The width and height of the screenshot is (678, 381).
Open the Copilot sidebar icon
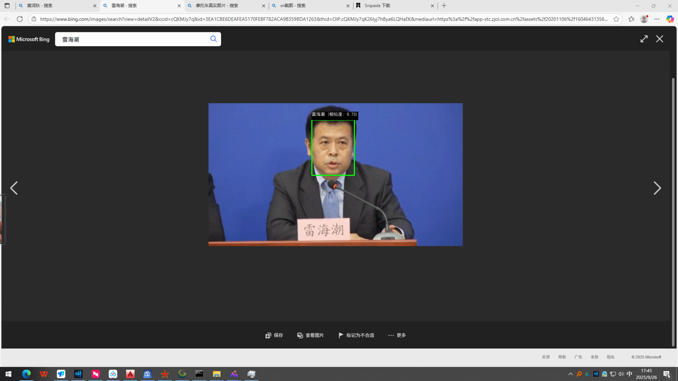(x=670, y=19)
